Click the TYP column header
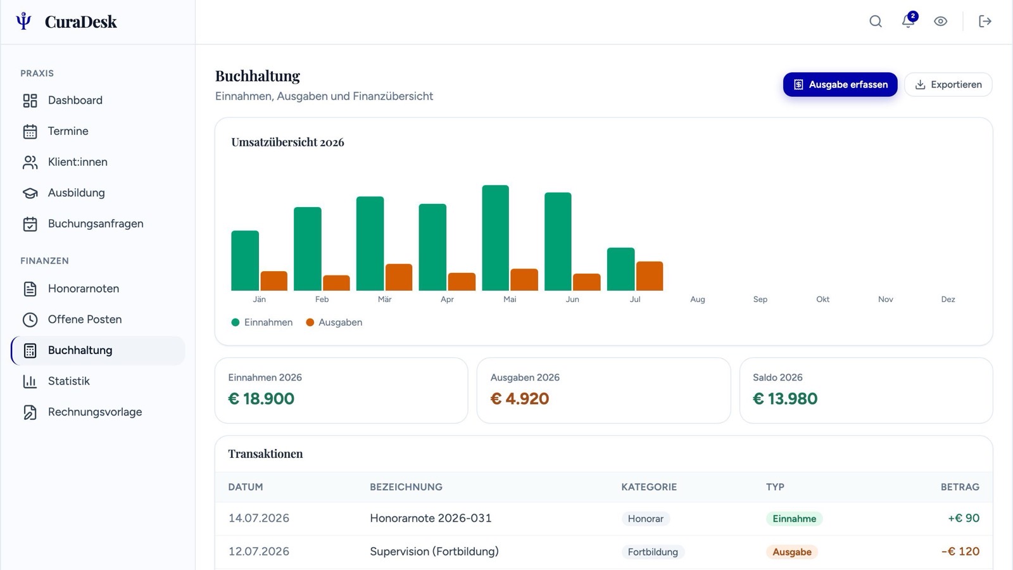1013x570 pixels. tap(775, 487)
